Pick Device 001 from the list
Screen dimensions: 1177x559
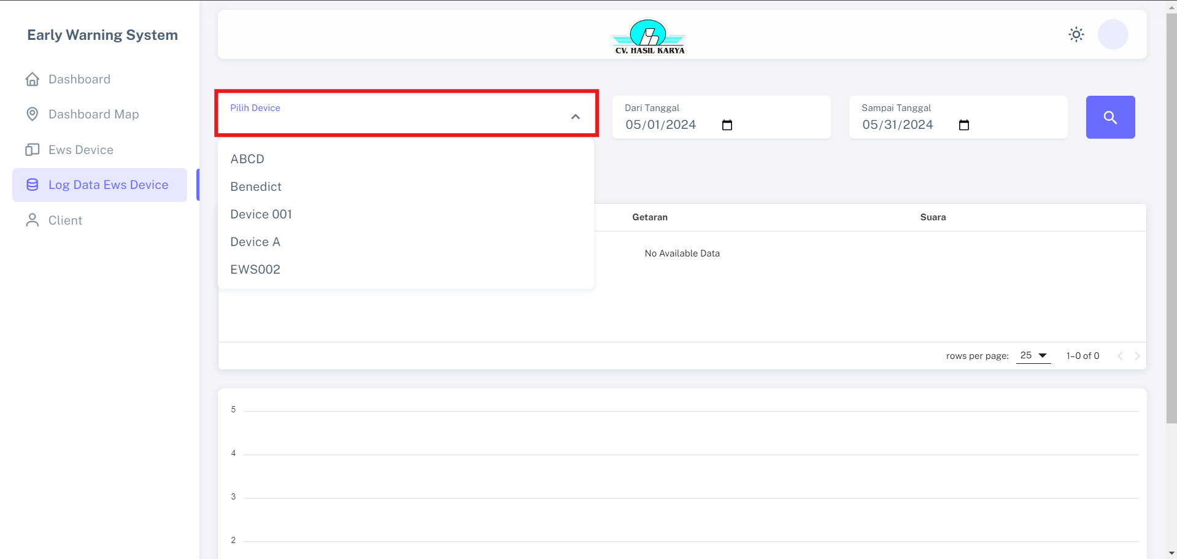click(x=261, y=214)
